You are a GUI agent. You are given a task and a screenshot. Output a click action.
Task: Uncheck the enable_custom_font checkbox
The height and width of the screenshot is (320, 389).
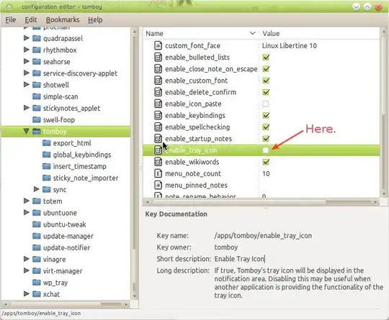(266, 81)
